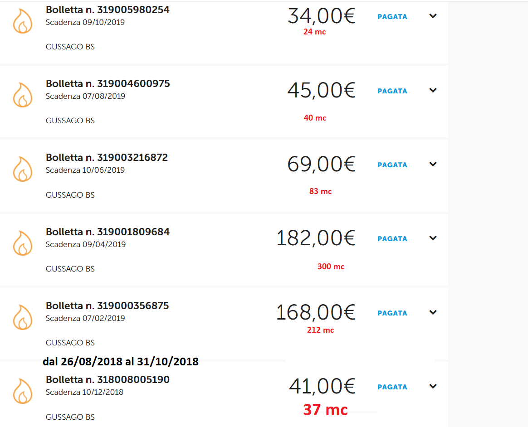Expand the 69,00€ bill with chevron
Image resolution: width=528 pixels, height=427 pixels.
433,164
